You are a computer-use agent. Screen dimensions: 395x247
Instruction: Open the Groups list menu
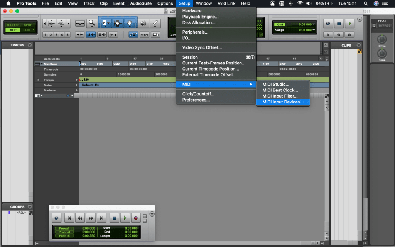[x=30, y=207]
